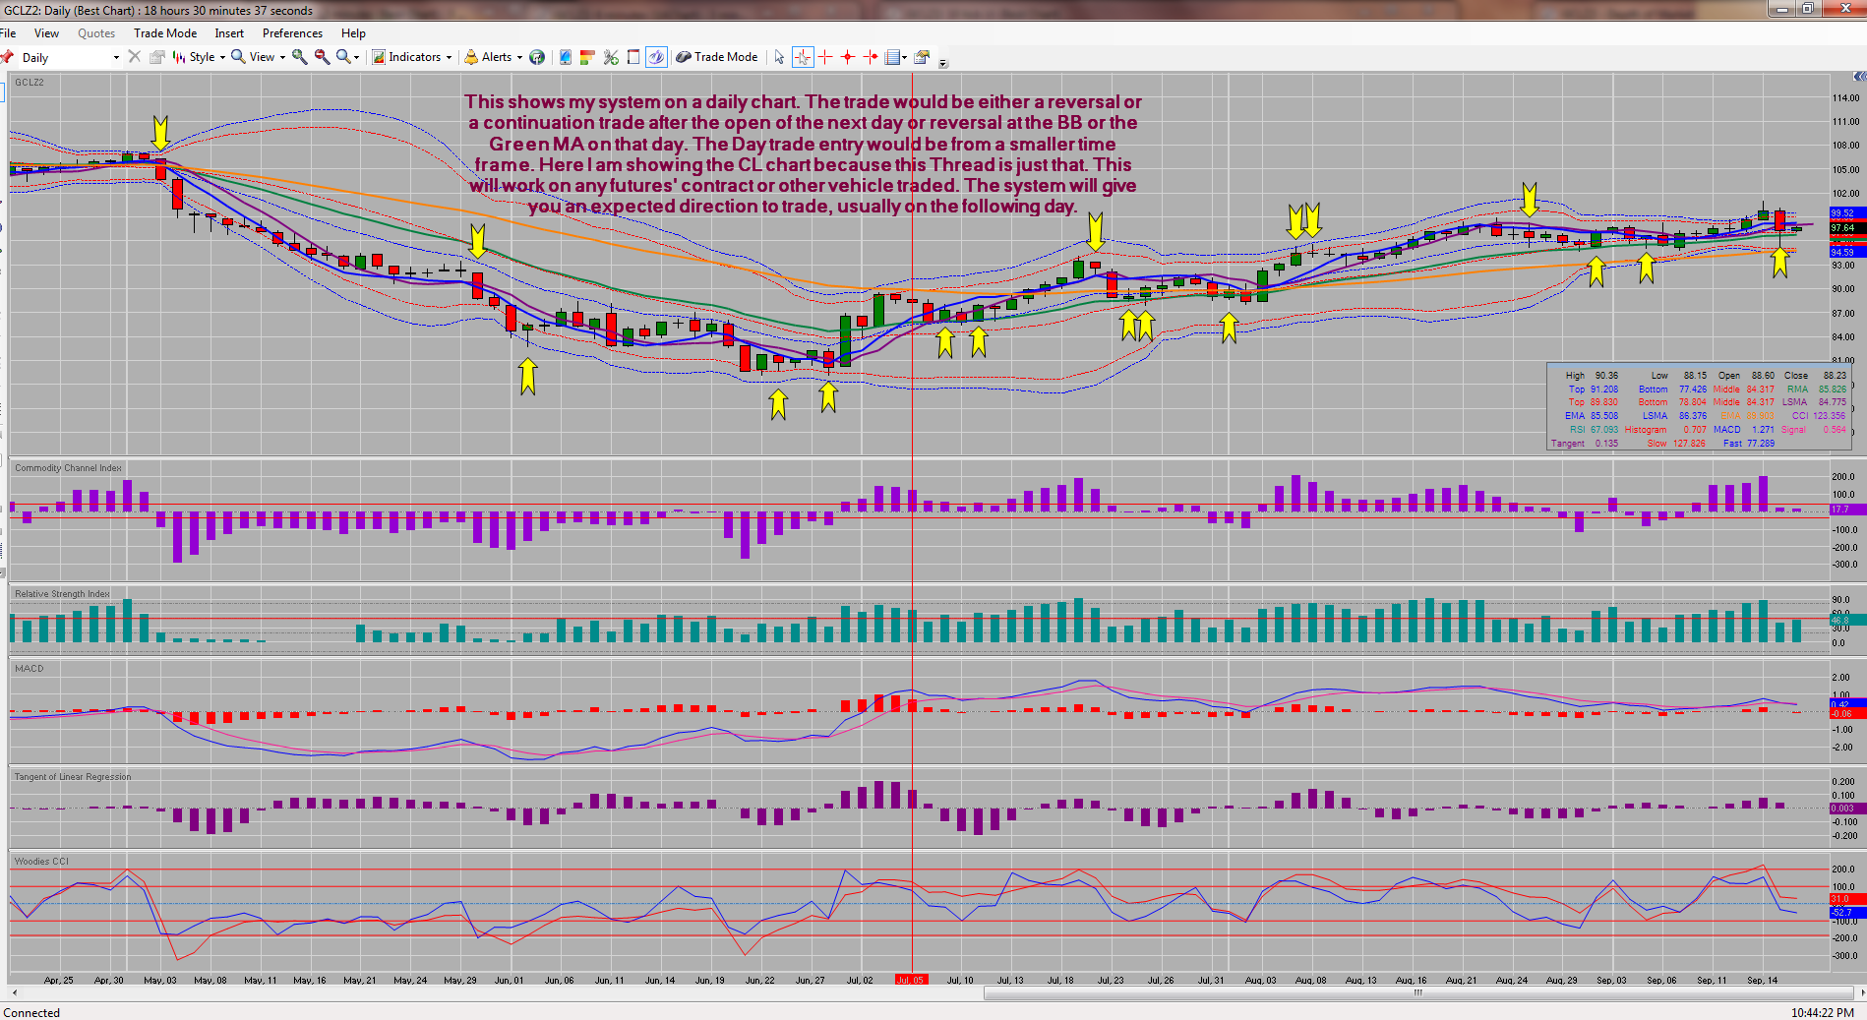Click the red cross with center dot icon

[848, 57]
